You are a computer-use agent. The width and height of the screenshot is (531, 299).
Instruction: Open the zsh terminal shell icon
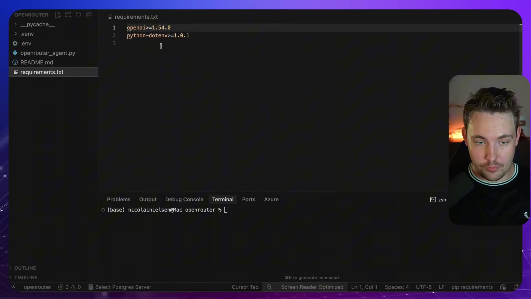(x=433, y=200)
